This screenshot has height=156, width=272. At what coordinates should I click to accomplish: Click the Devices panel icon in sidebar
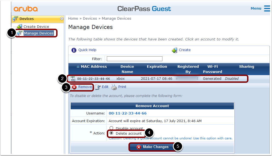15,19
